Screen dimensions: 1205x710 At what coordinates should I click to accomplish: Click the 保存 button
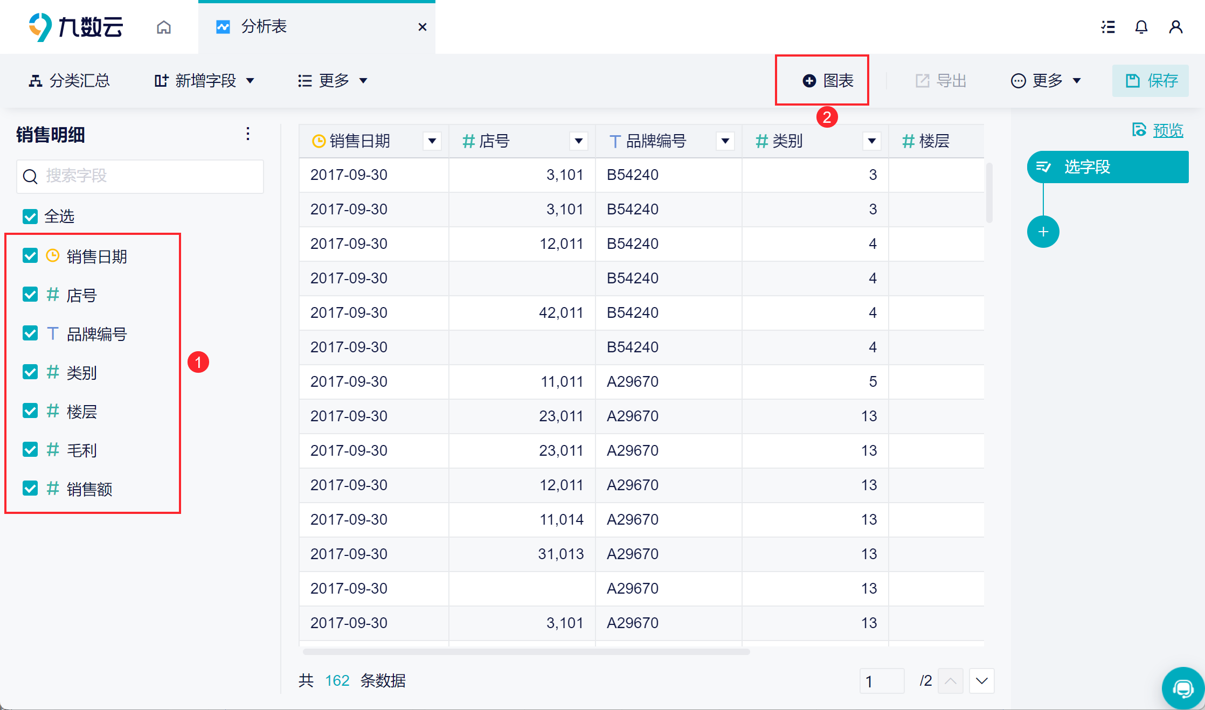pyautogui.click(x=1151, y=81)
